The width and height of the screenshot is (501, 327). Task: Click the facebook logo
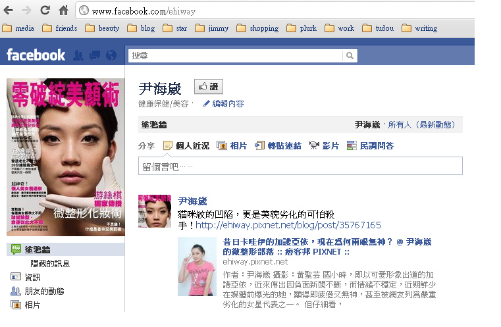tap(36, 55)
